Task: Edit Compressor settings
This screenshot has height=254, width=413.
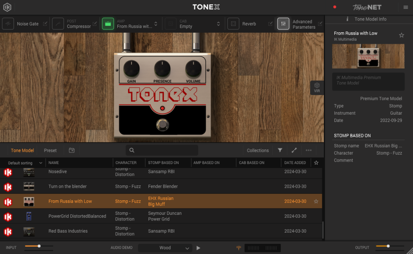Action: pyautogui.click(x=95, y=24)
